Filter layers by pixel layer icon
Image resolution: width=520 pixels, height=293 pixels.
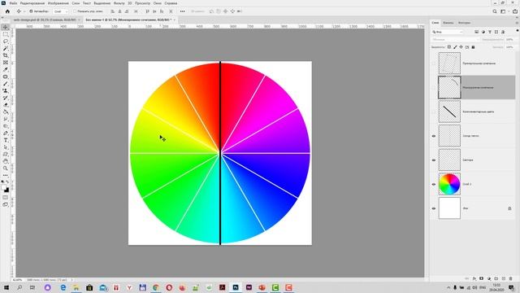coord(477,32)
